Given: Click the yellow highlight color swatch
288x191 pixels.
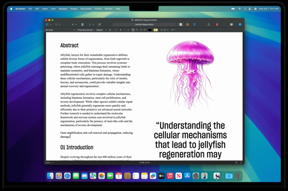Looking at the screenshot, I should (156, 30).
